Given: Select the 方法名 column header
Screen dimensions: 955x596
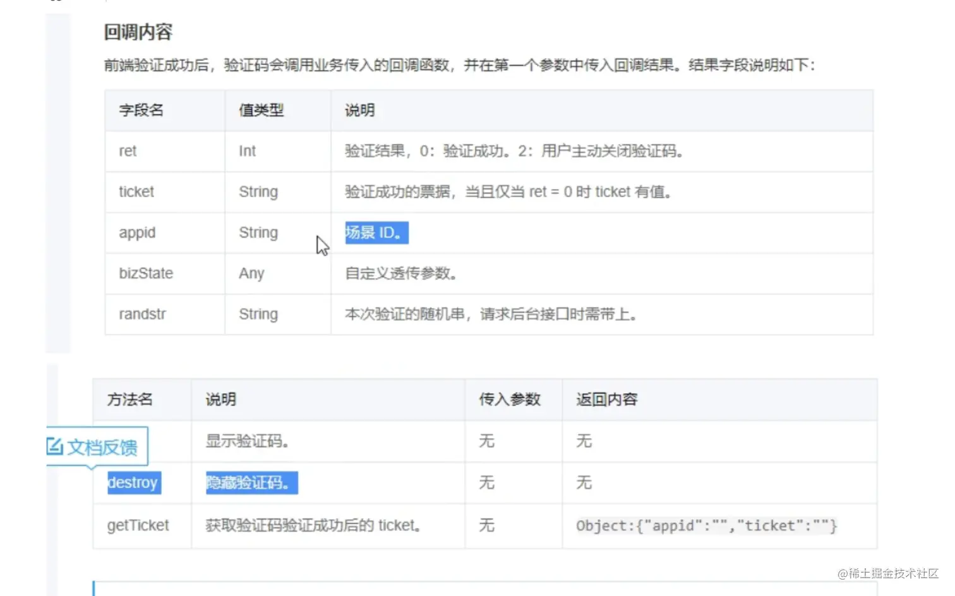Looking at the screenshot, I should tap(129, 399).
